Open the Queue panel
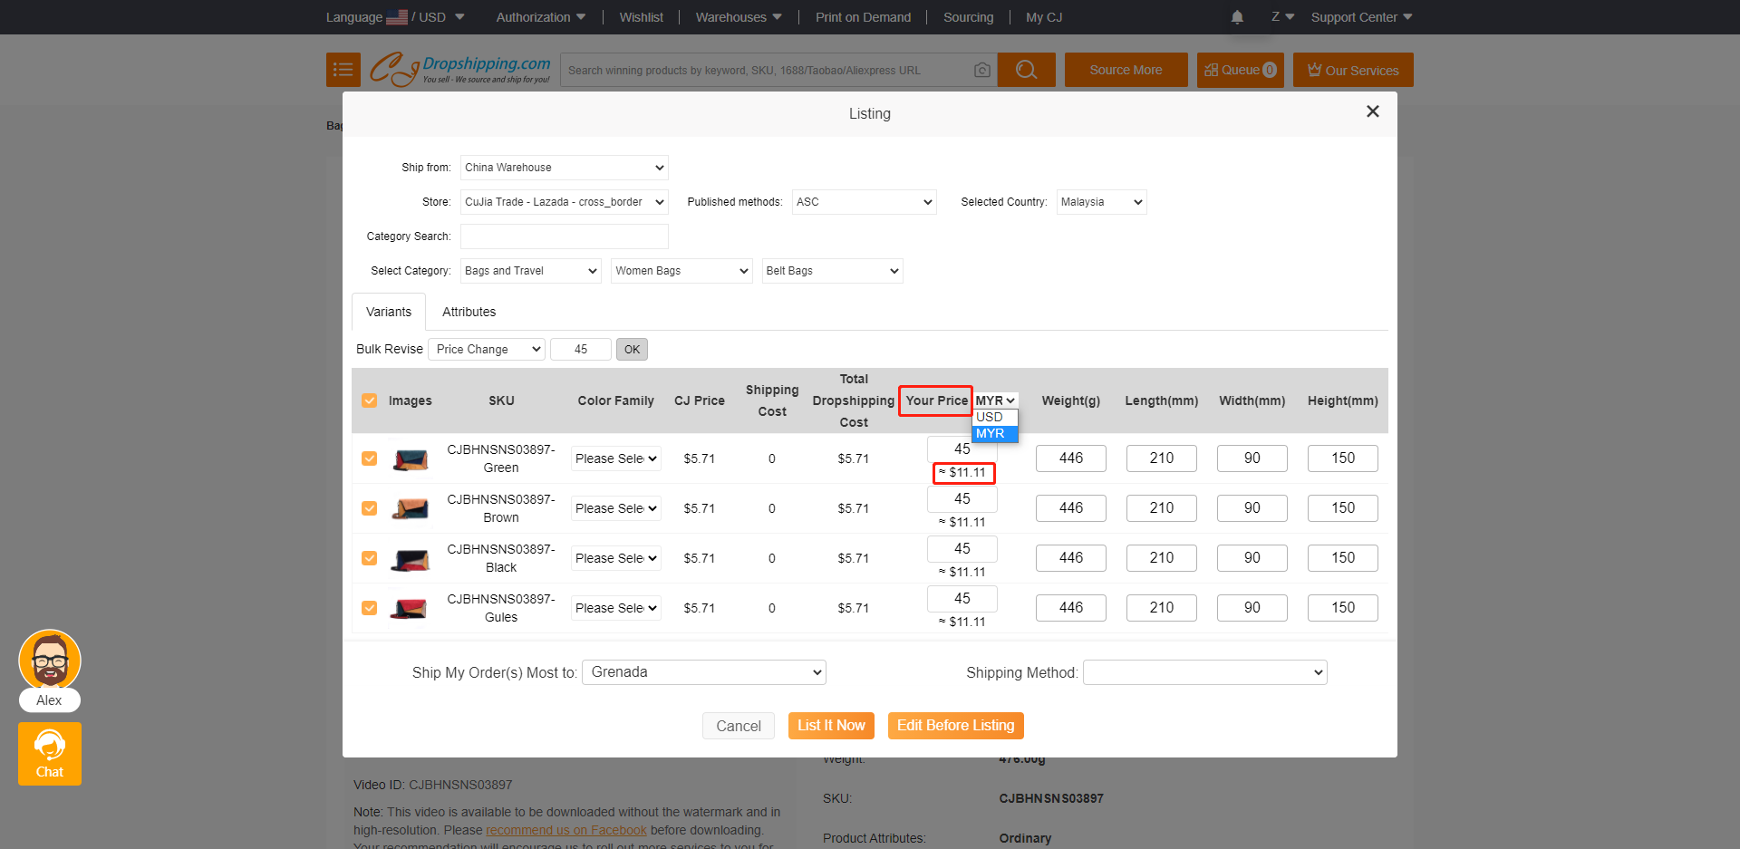 point(1240,70)
